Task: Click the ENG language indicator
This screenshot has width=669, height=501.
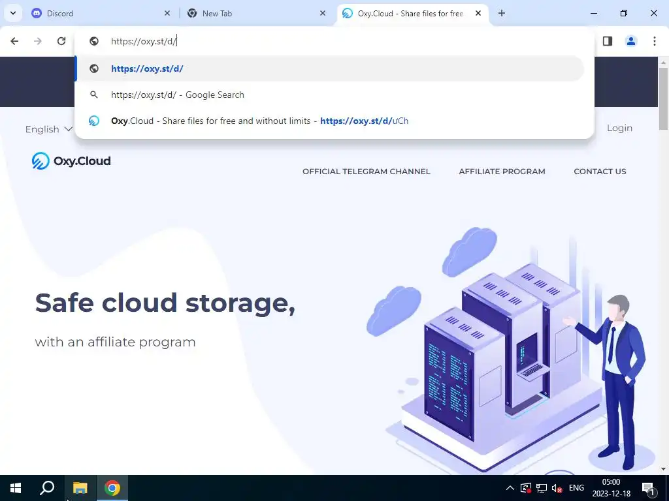Action: pyautogui.click(x=576, y=488)
